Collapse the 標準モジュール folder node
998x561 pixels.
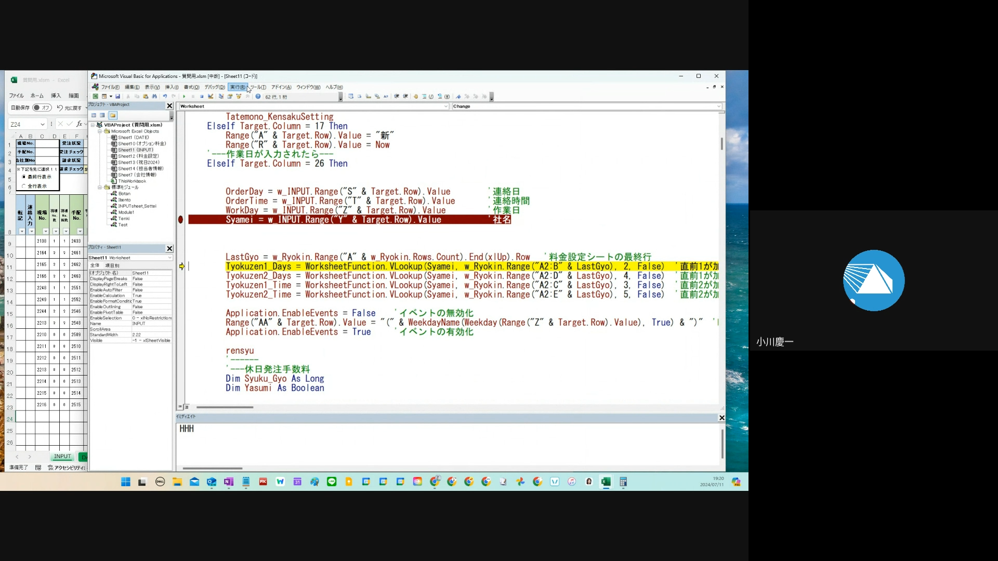pos(100,188)
